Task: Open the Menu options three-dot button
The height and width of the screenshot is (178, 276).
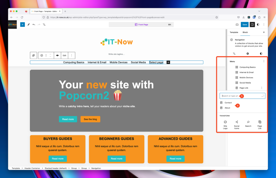Action: [264, 61]
